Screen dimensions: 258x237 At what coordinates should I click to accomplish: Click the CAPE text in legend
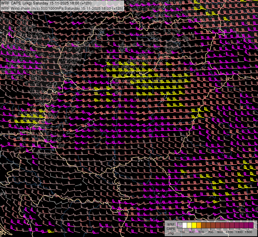(x=171, y=229)
